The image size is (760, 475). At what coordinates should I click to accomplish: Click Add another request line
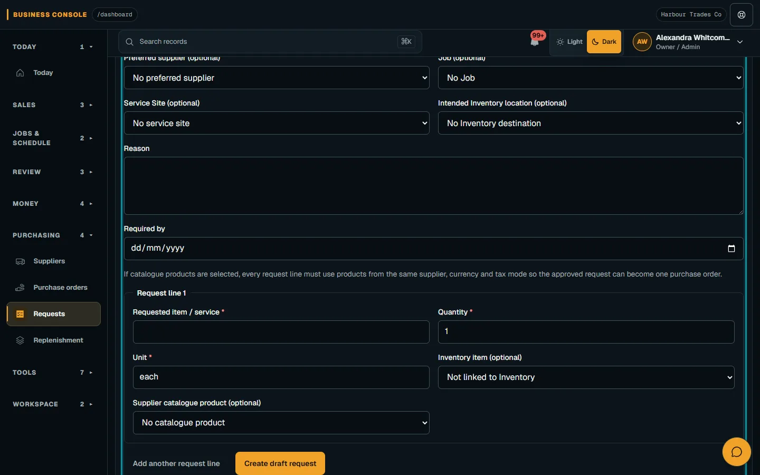[x=176, y=463]
